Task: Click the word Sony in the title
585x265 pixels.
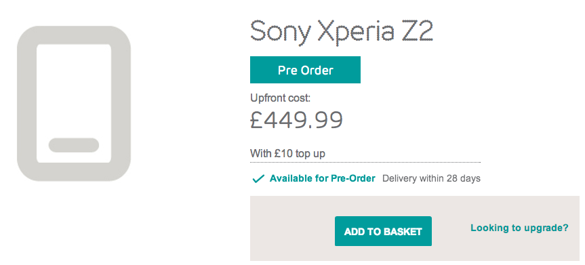Action: 280,32
